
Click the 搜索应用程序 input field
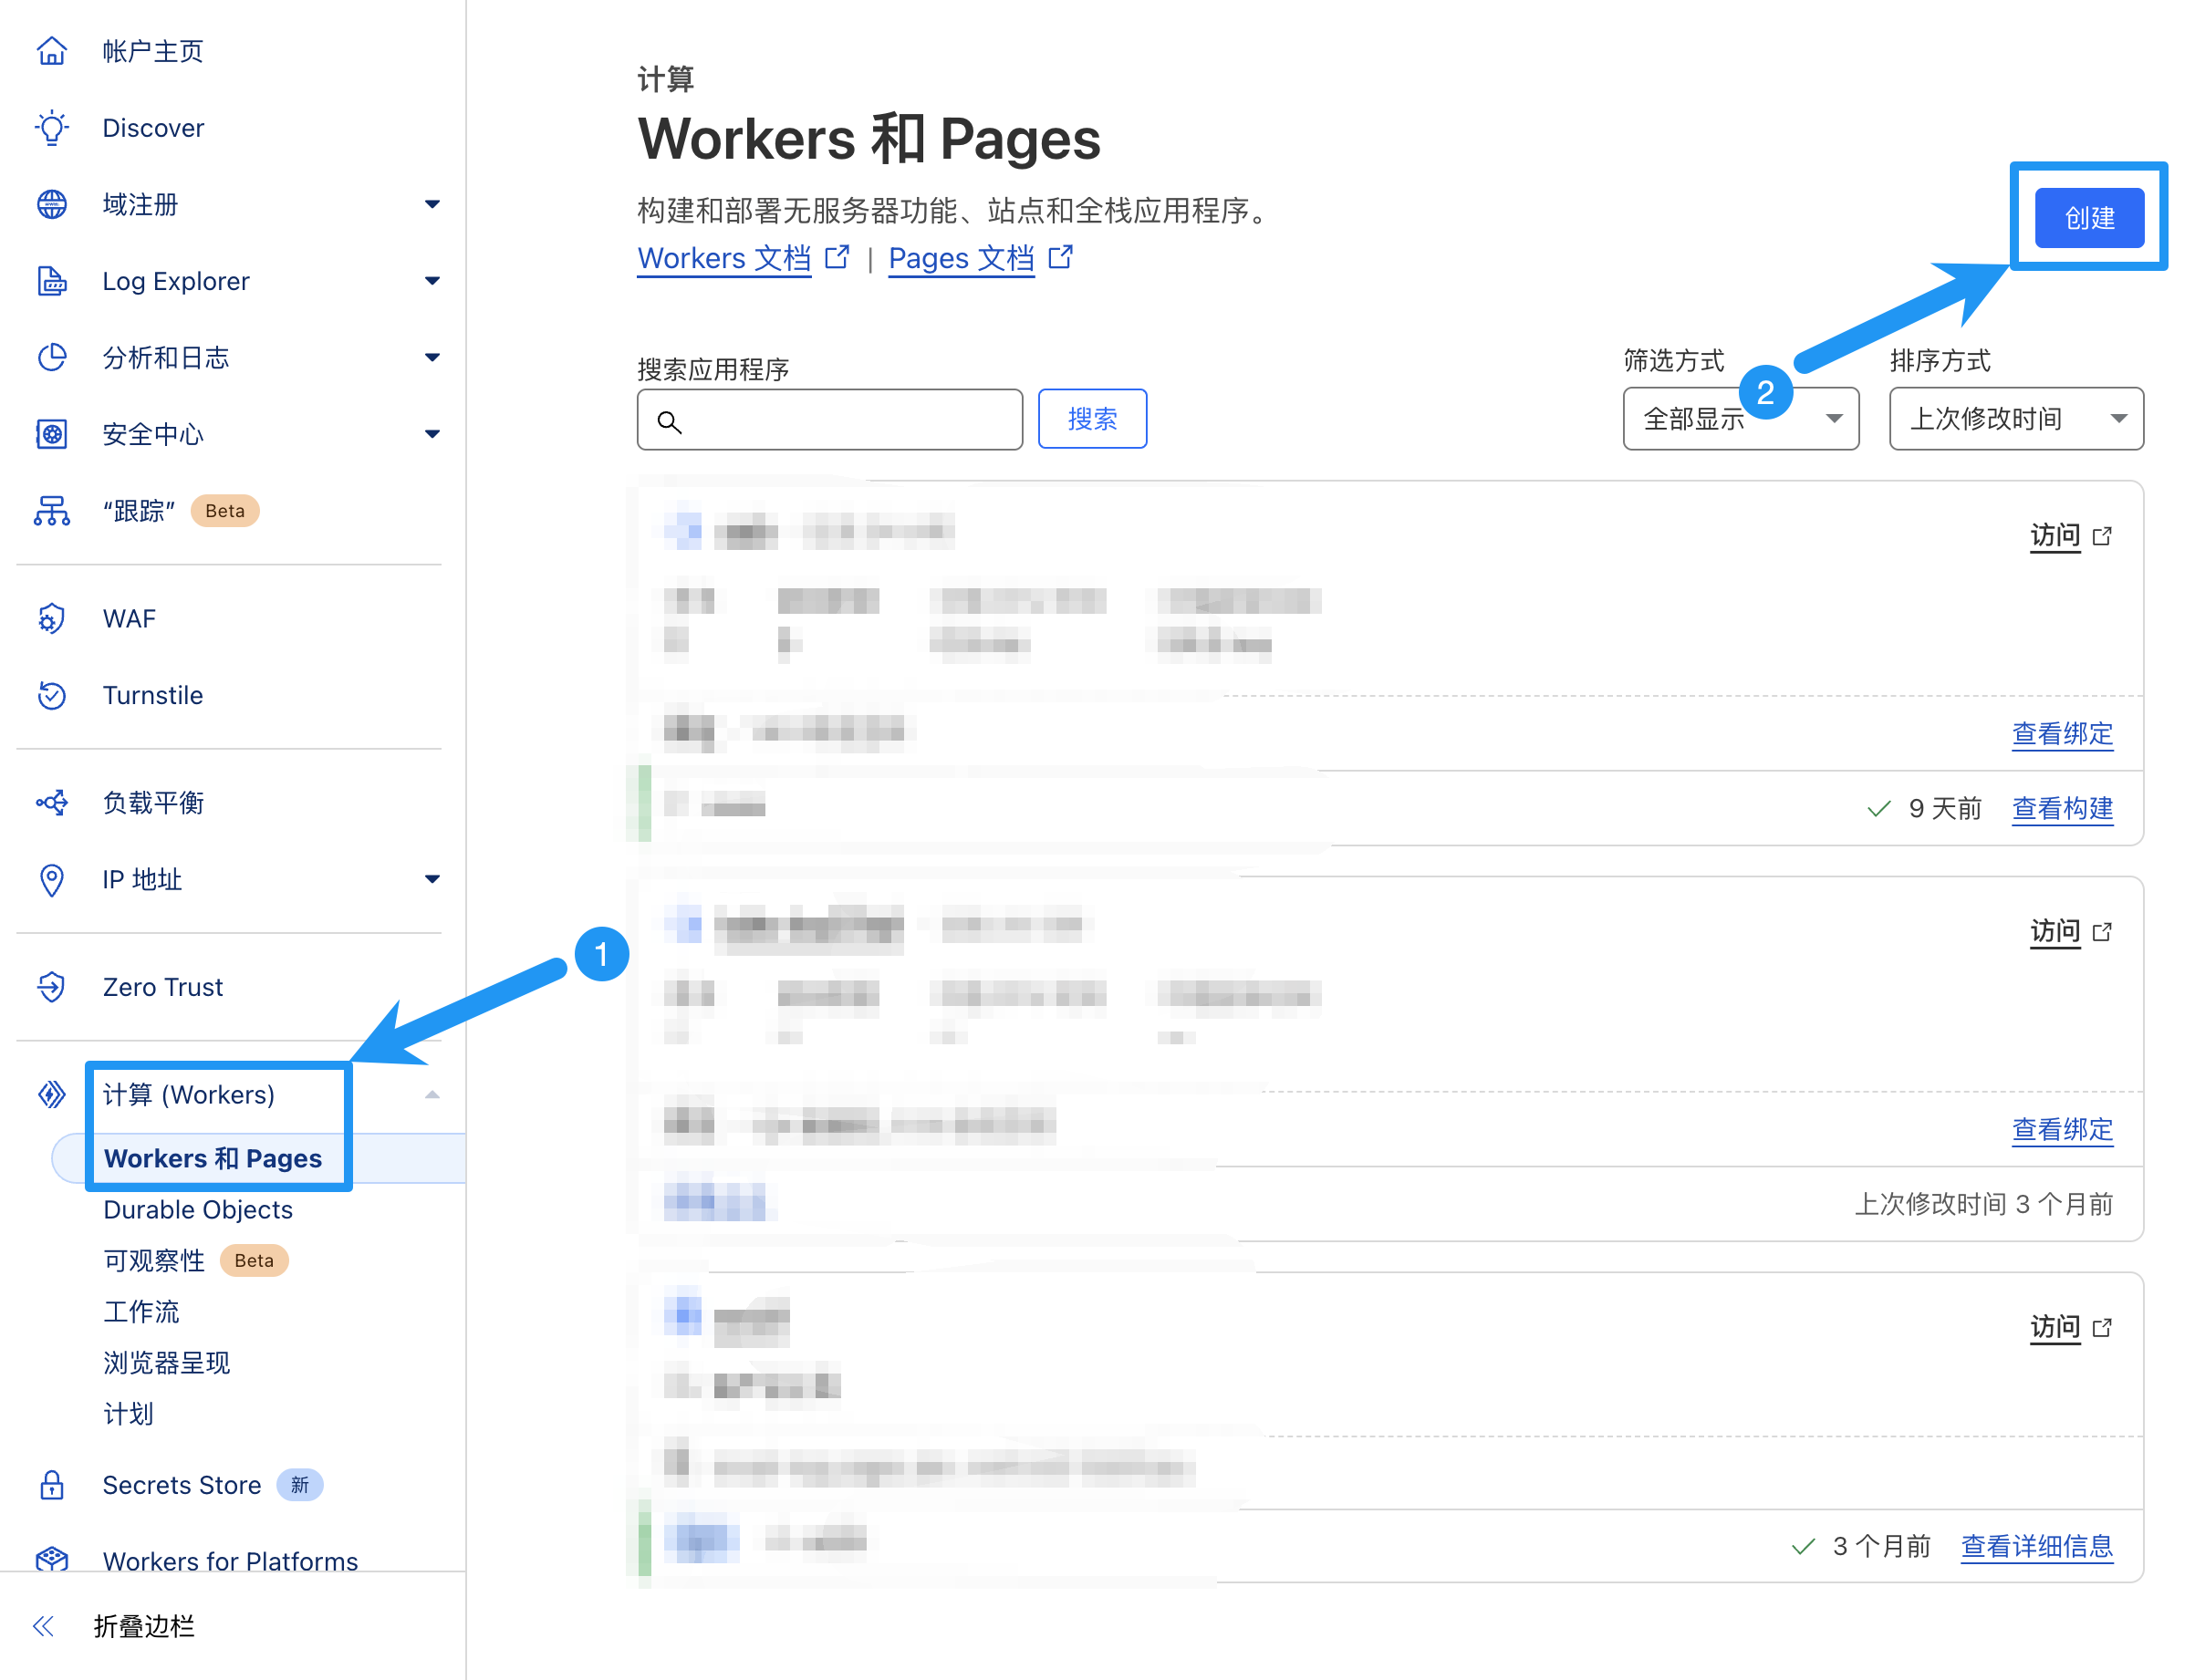coord(830,419)
